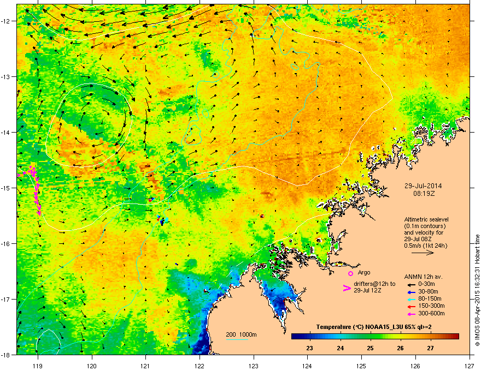Image resolution: width=481 pixels, height=371 pixels.
Task: Click the '29-Jul 08Z' text
Action: tap(419, 239)
